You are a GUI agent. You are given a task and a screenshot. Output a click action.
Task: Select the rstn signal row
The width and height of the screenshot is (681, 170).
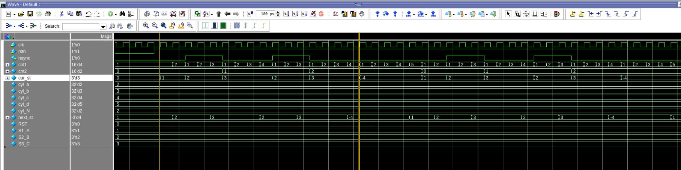[x=36, y=52]
